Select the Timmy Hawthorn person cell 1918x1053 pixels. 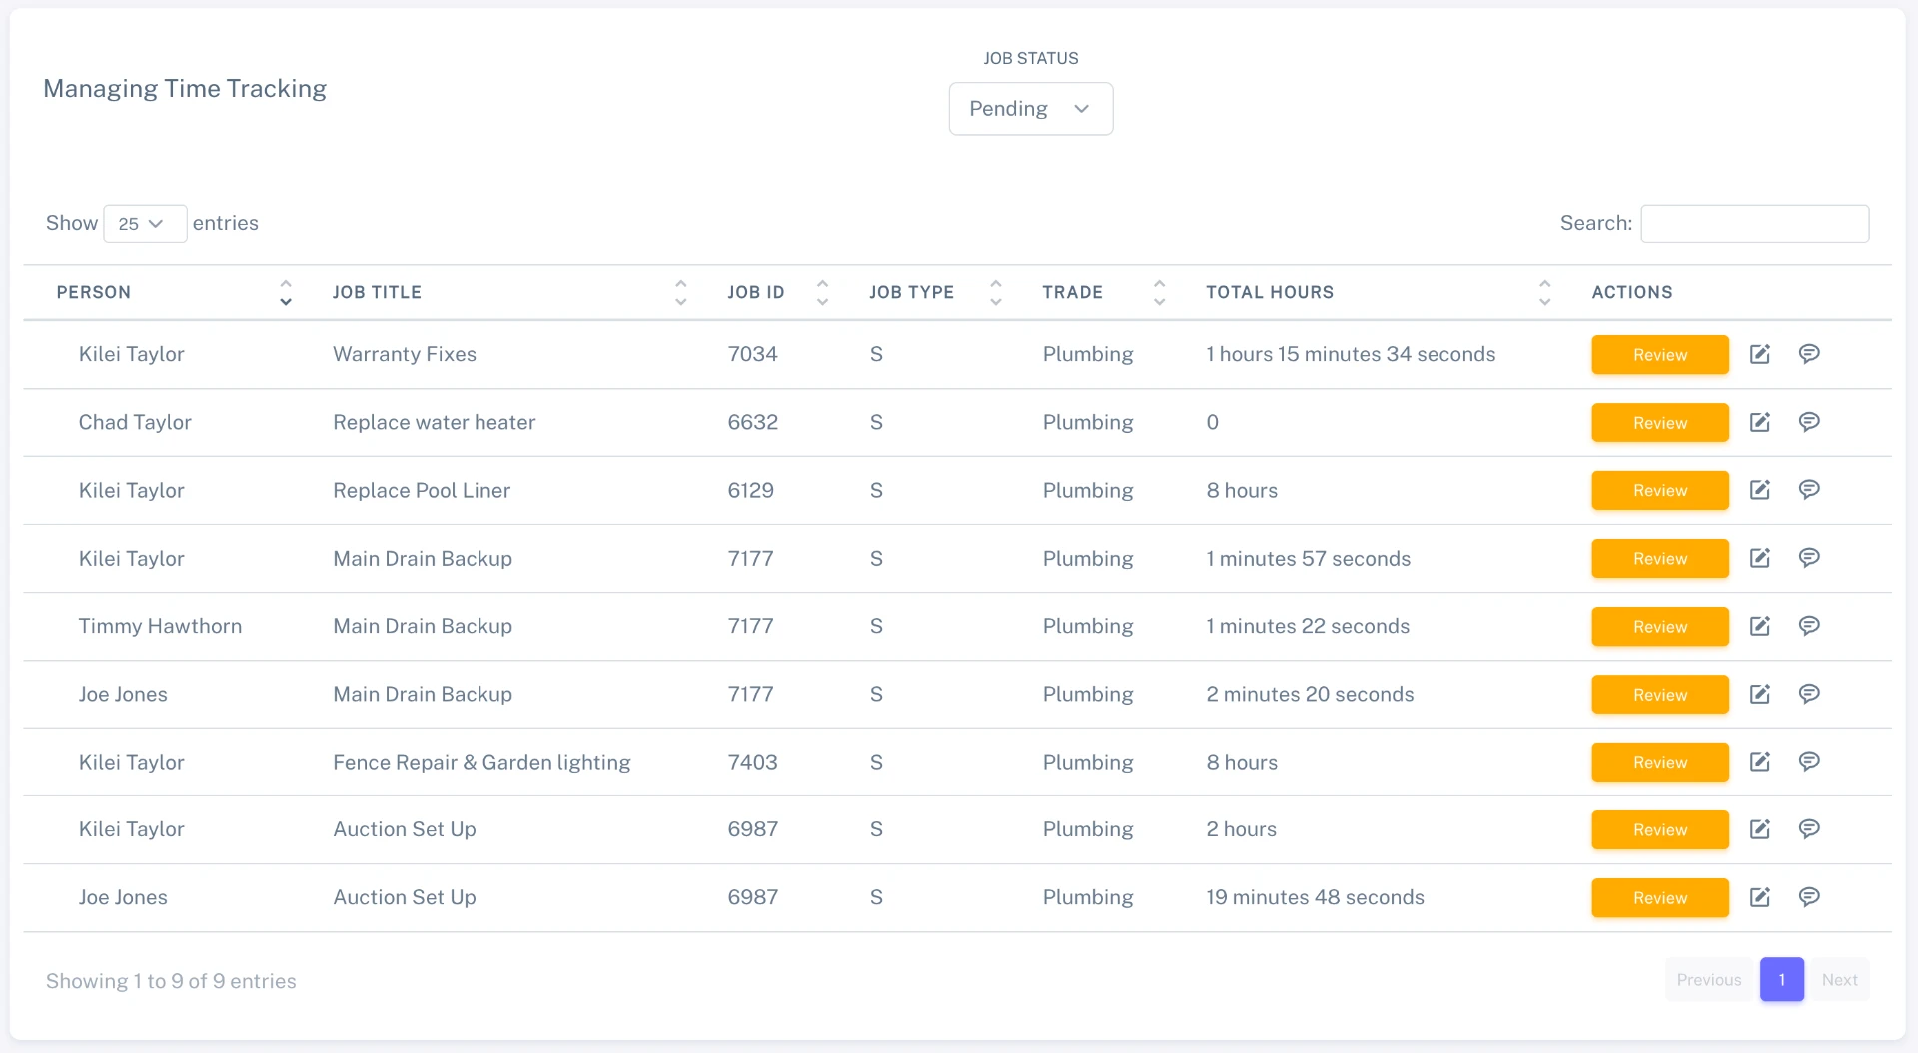point(160,626)
